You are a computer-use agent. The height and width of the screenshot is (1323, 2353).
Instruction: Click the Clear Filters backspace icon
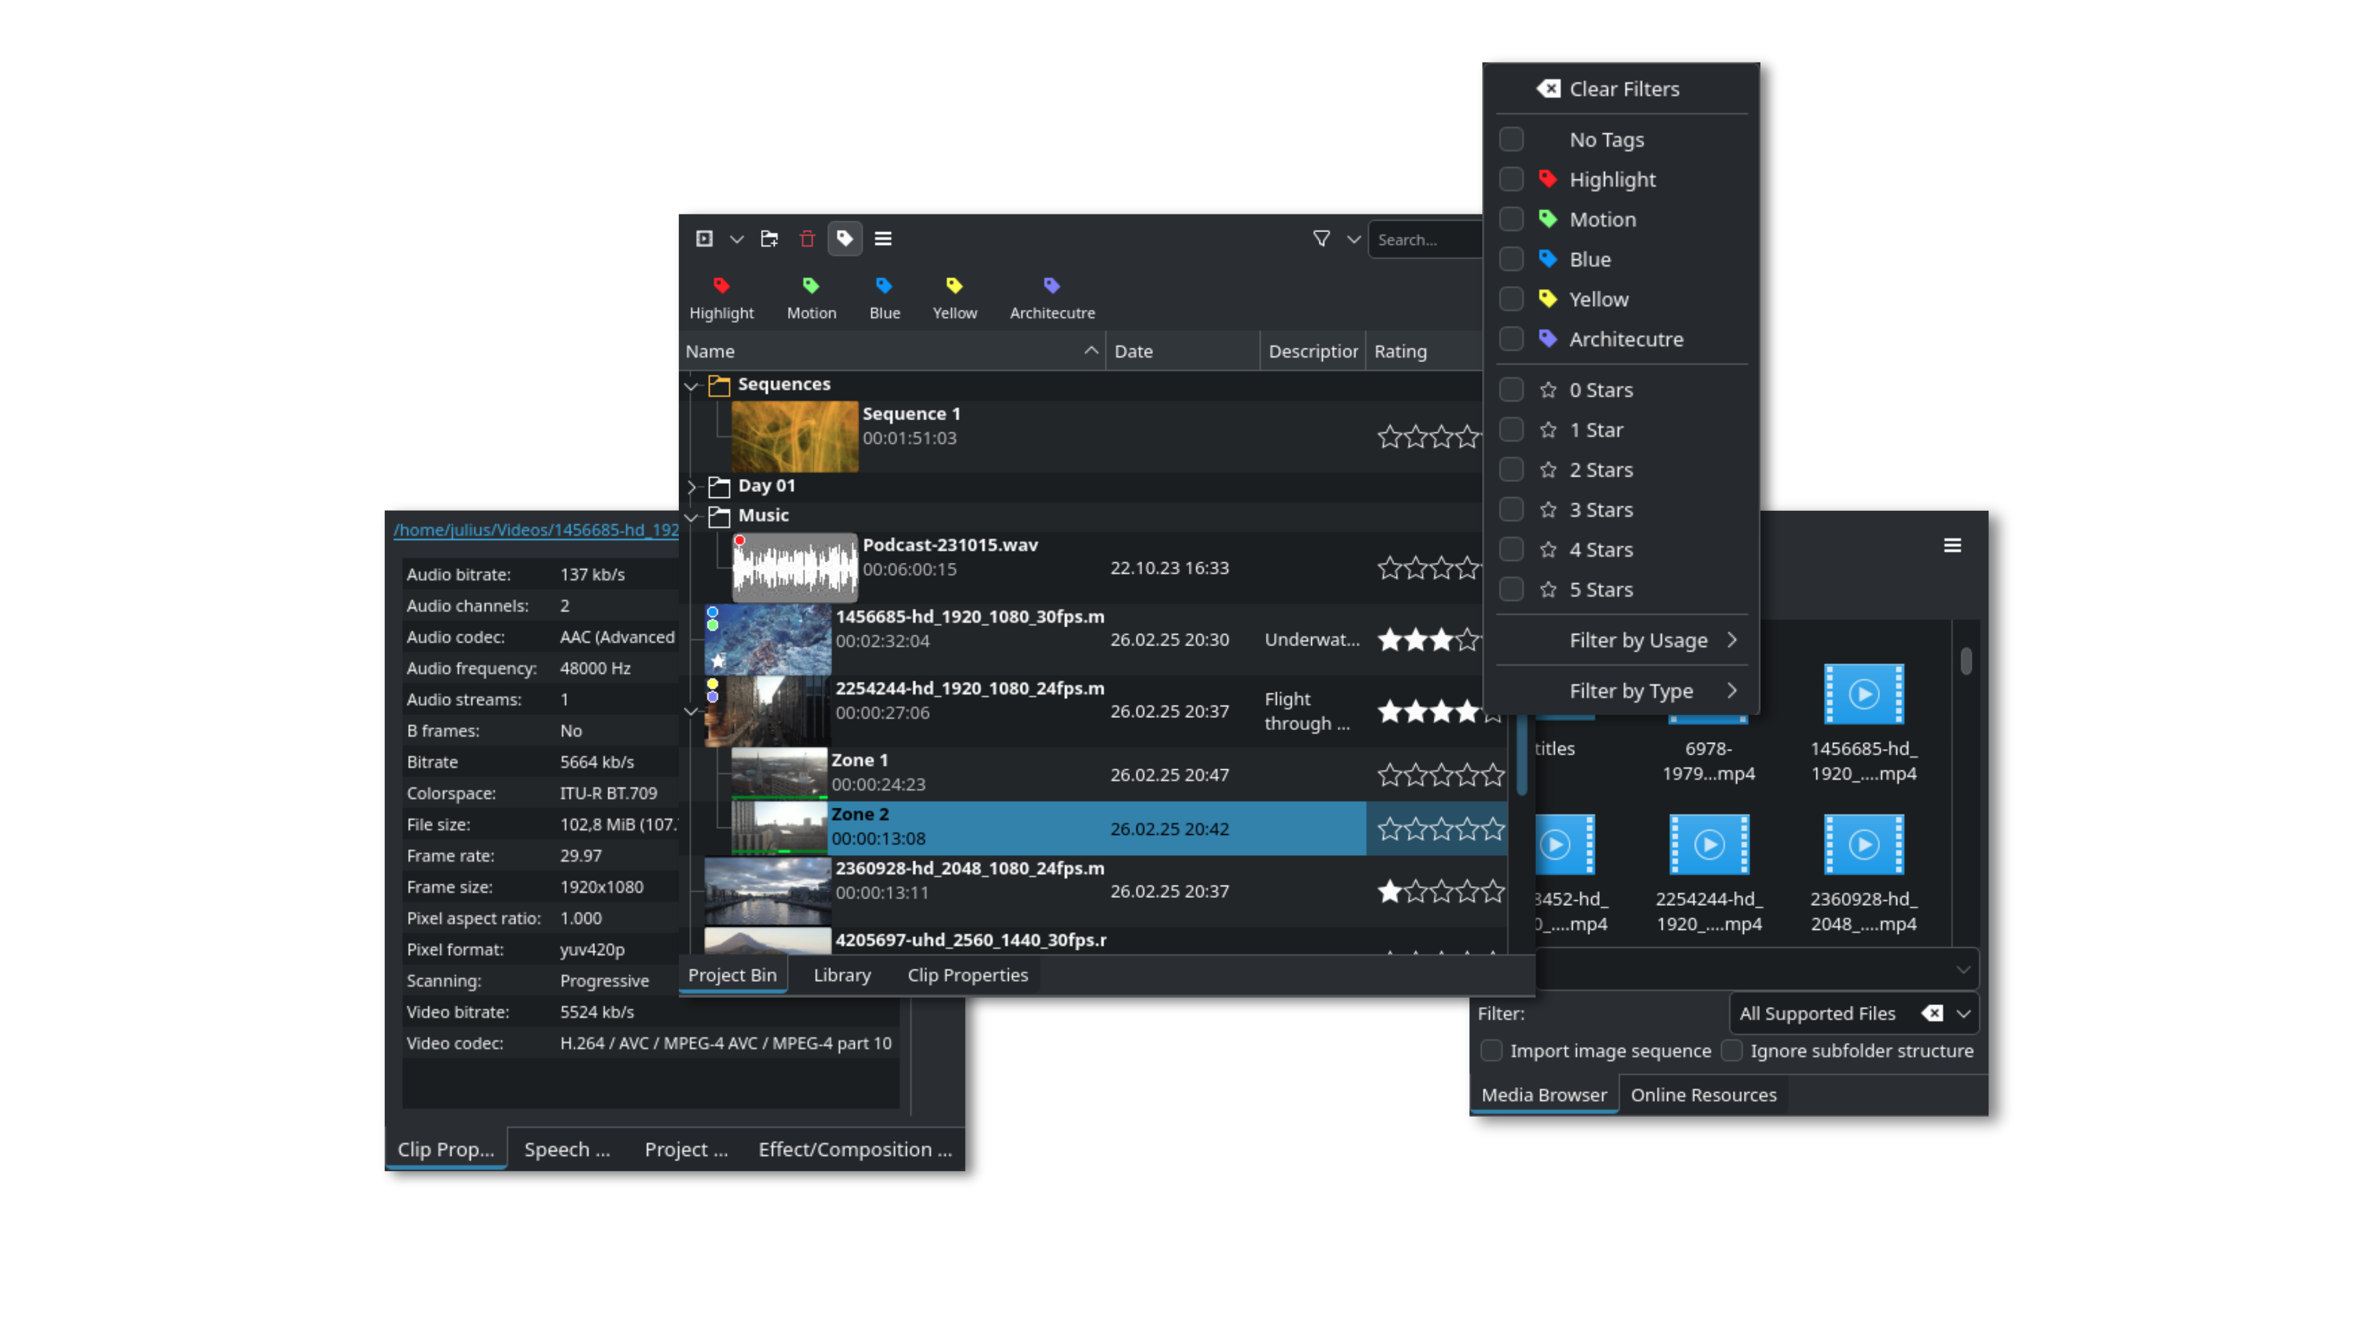pos(1548,89)
